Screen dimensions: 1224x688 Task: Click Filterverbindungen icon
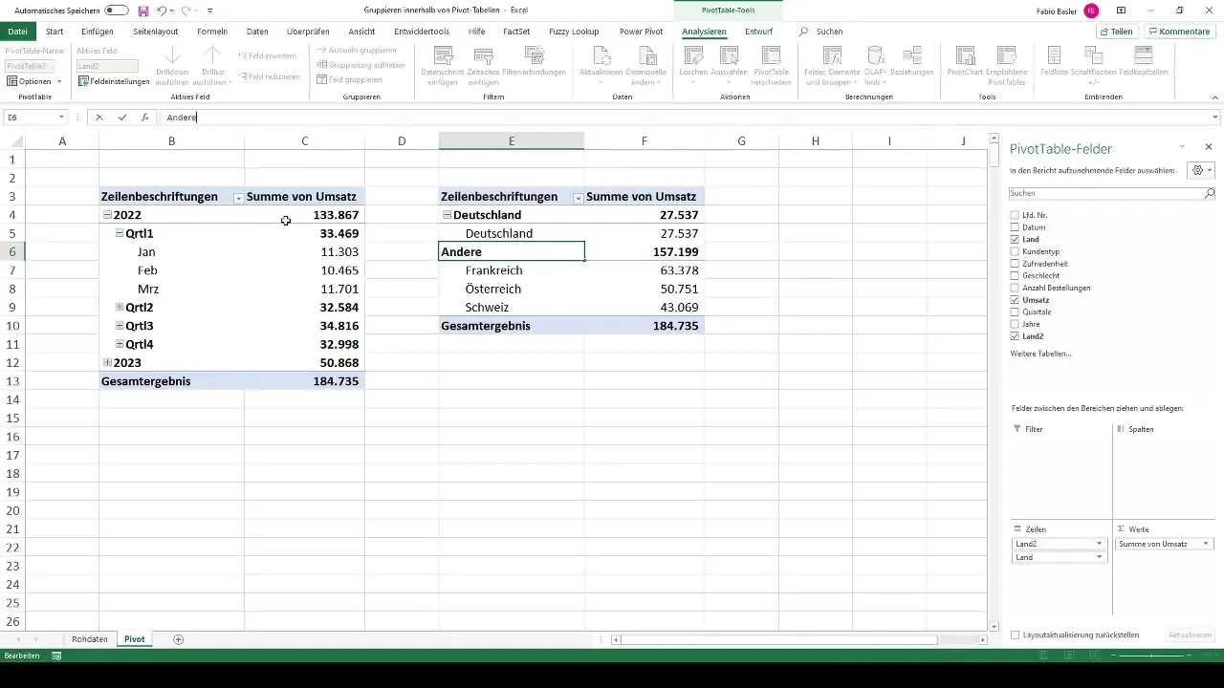click(x=535, y=55)
